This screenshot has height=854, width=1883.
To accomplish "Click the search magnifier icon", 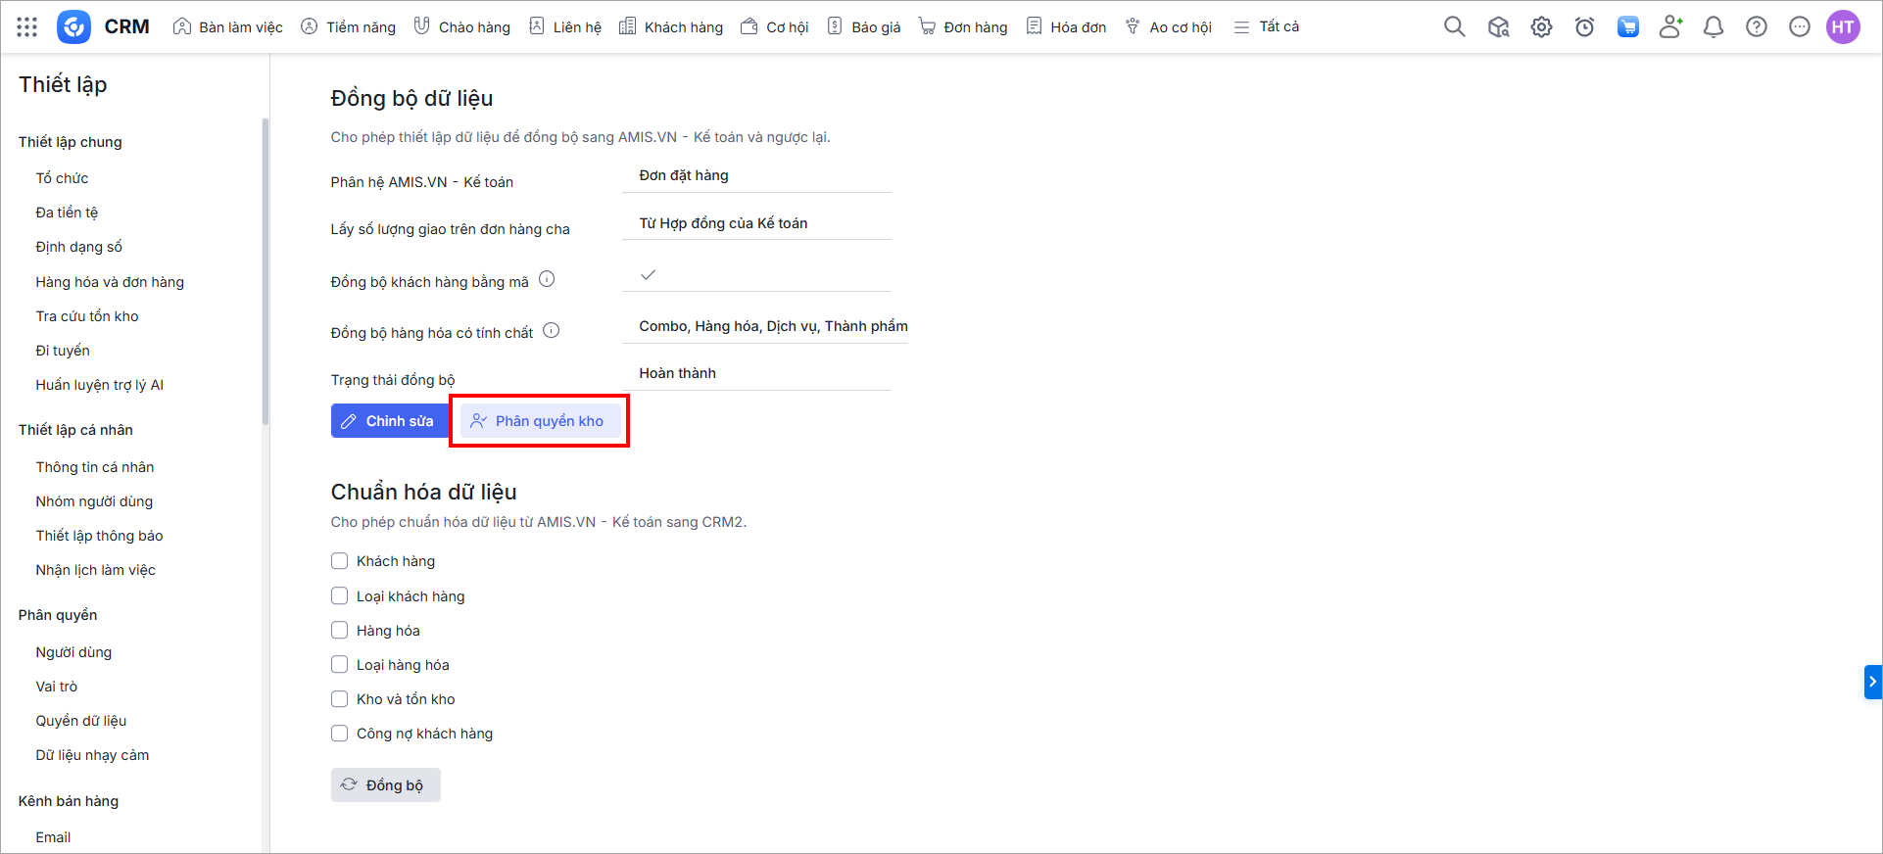I will [x=1454, y=27].
